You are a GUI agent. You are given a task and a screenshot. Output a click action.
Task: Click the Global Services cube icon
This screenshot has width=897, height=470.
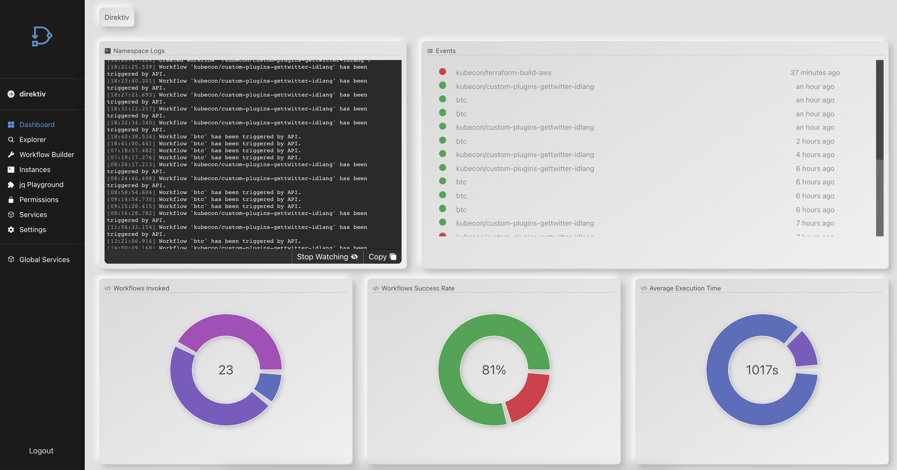coord(11,259)
